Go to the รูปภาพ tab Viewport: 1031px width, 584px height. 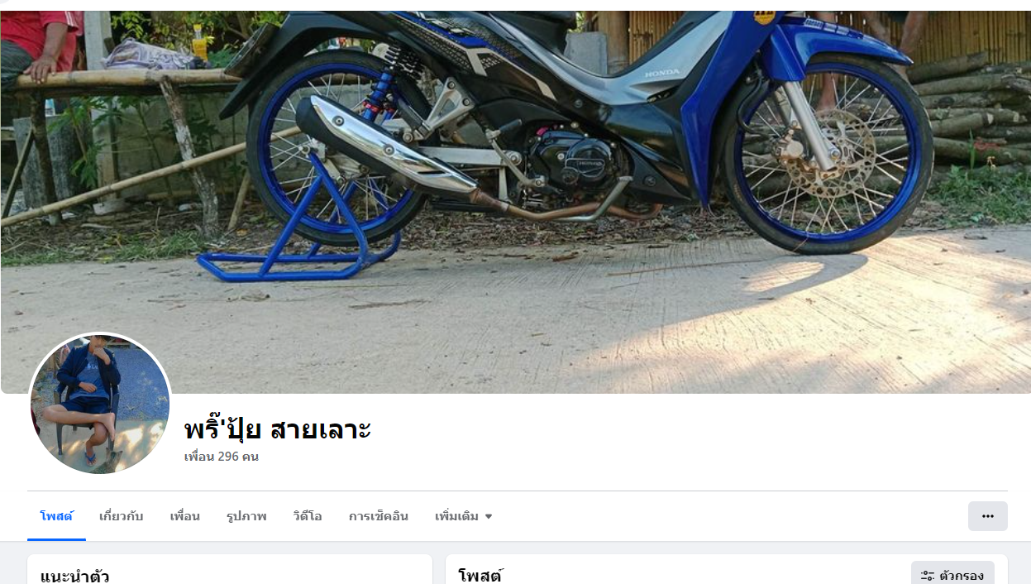click(246, 516)
